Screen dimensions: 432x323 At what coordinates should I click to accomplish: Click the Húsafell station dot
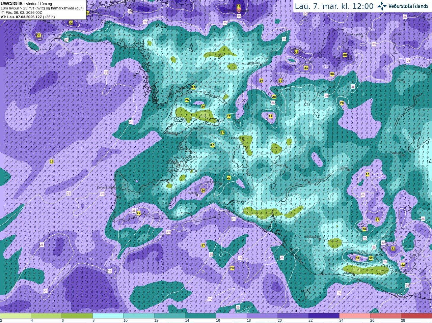tap(260, 65)
